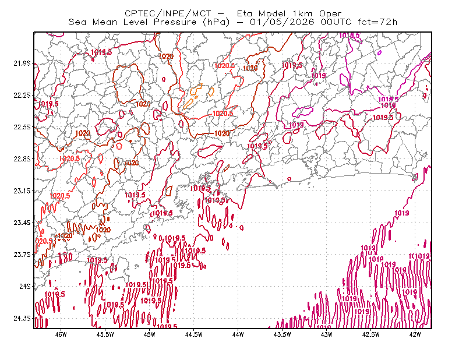Screen dimensions: 466x360
Task: Select the 42.5W longitude axis label
Action: (370, 334)
